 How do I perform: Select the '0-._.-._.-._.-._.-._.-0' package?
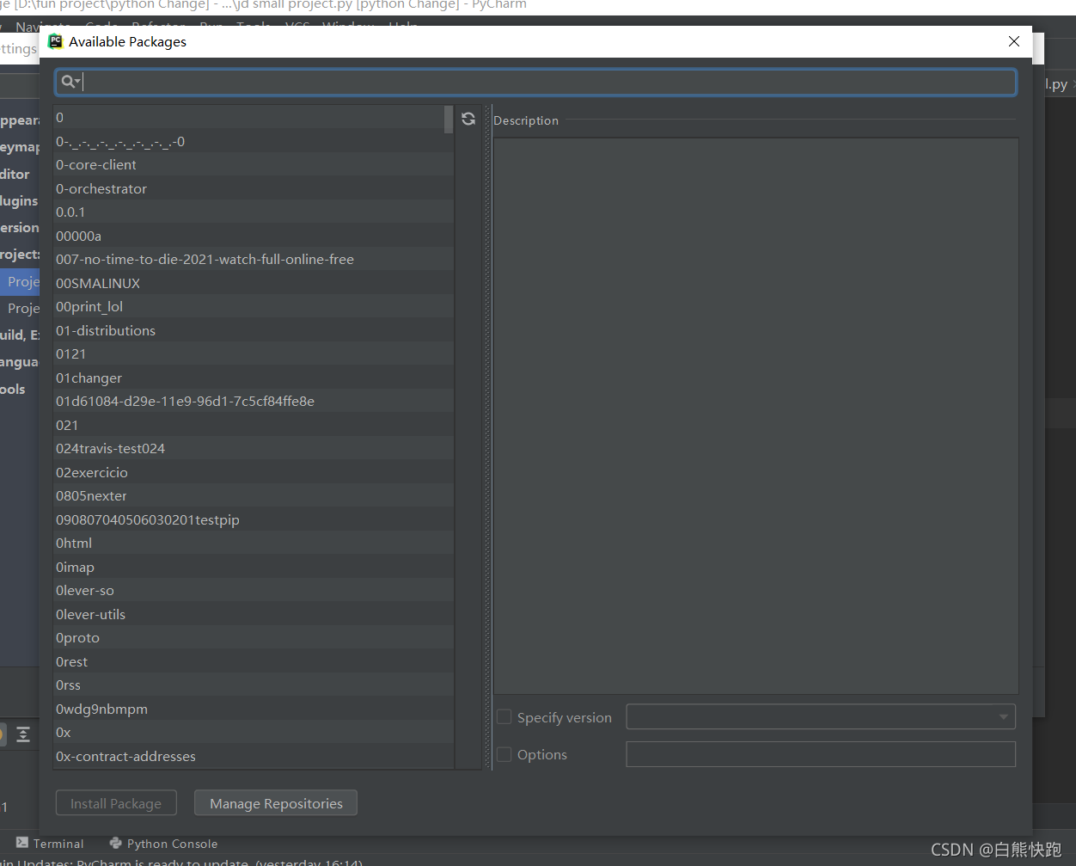[254, 141]
